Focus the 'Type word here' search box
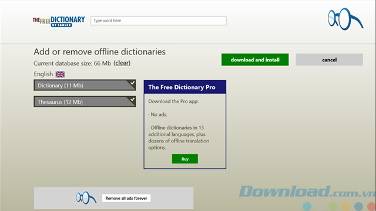This screenshot has width=376, height=211. pos(159,21)
